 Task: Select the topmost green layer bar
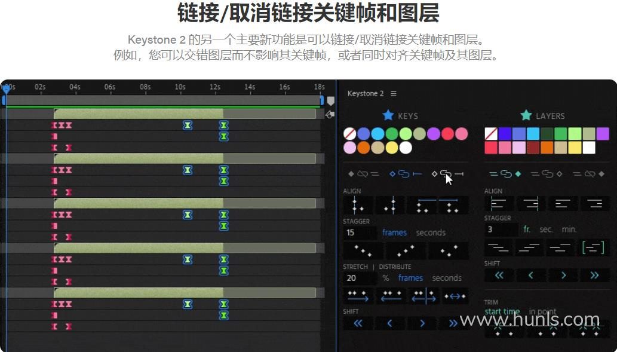click(x=185, y=114)
